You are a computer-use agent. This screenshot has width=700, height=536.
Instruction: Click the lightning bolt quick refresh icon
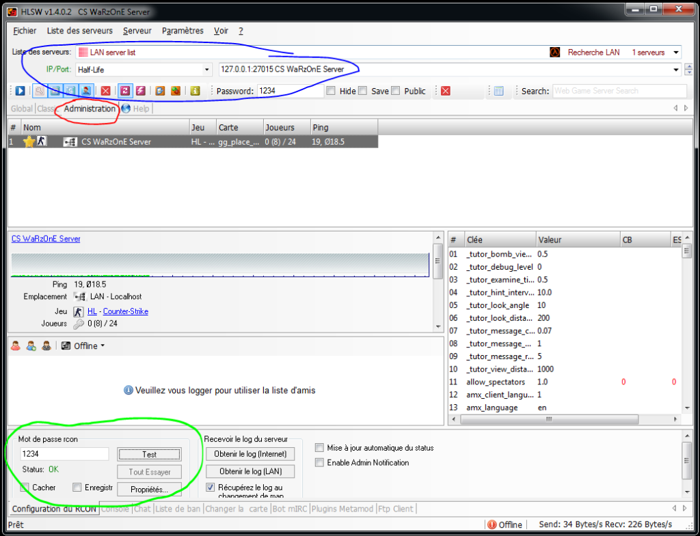[140, 91]
